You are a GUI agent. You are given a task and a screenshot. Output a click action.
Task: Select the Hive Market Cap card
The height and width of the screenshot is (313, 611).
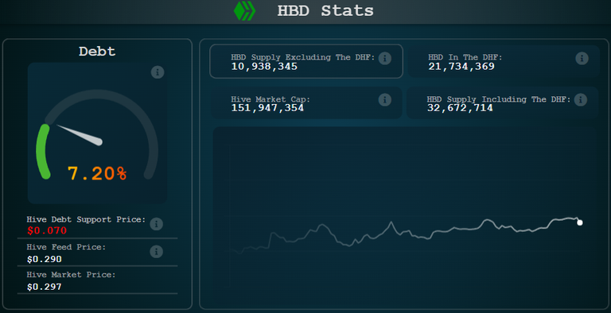click(x=306, y=102)
